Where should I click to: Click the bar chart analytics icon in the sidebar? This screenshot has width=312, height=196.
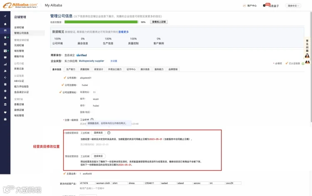point(5,64)
